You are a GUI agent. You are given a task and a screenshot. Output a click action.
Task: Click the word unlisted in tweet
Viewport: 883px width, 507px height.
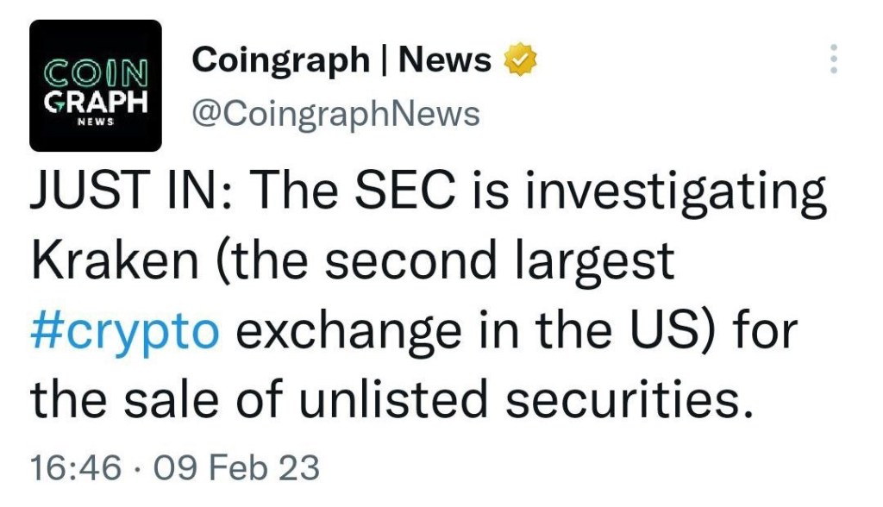pos(392,399)
